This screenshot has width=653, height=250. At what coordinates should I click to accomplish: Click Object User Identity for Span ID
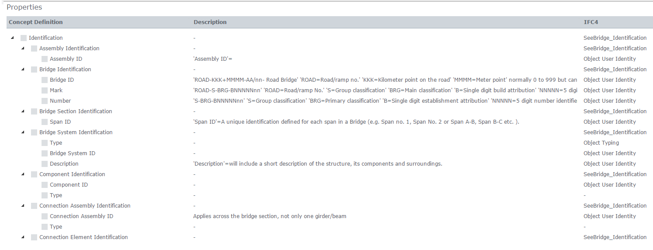[x=610, y=122]
